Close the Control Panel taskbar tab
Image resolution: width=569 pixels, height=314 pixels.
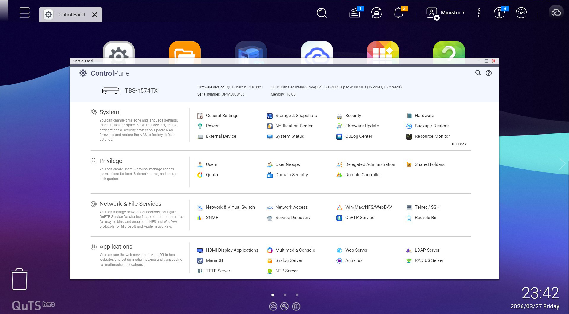pos(95,14)
